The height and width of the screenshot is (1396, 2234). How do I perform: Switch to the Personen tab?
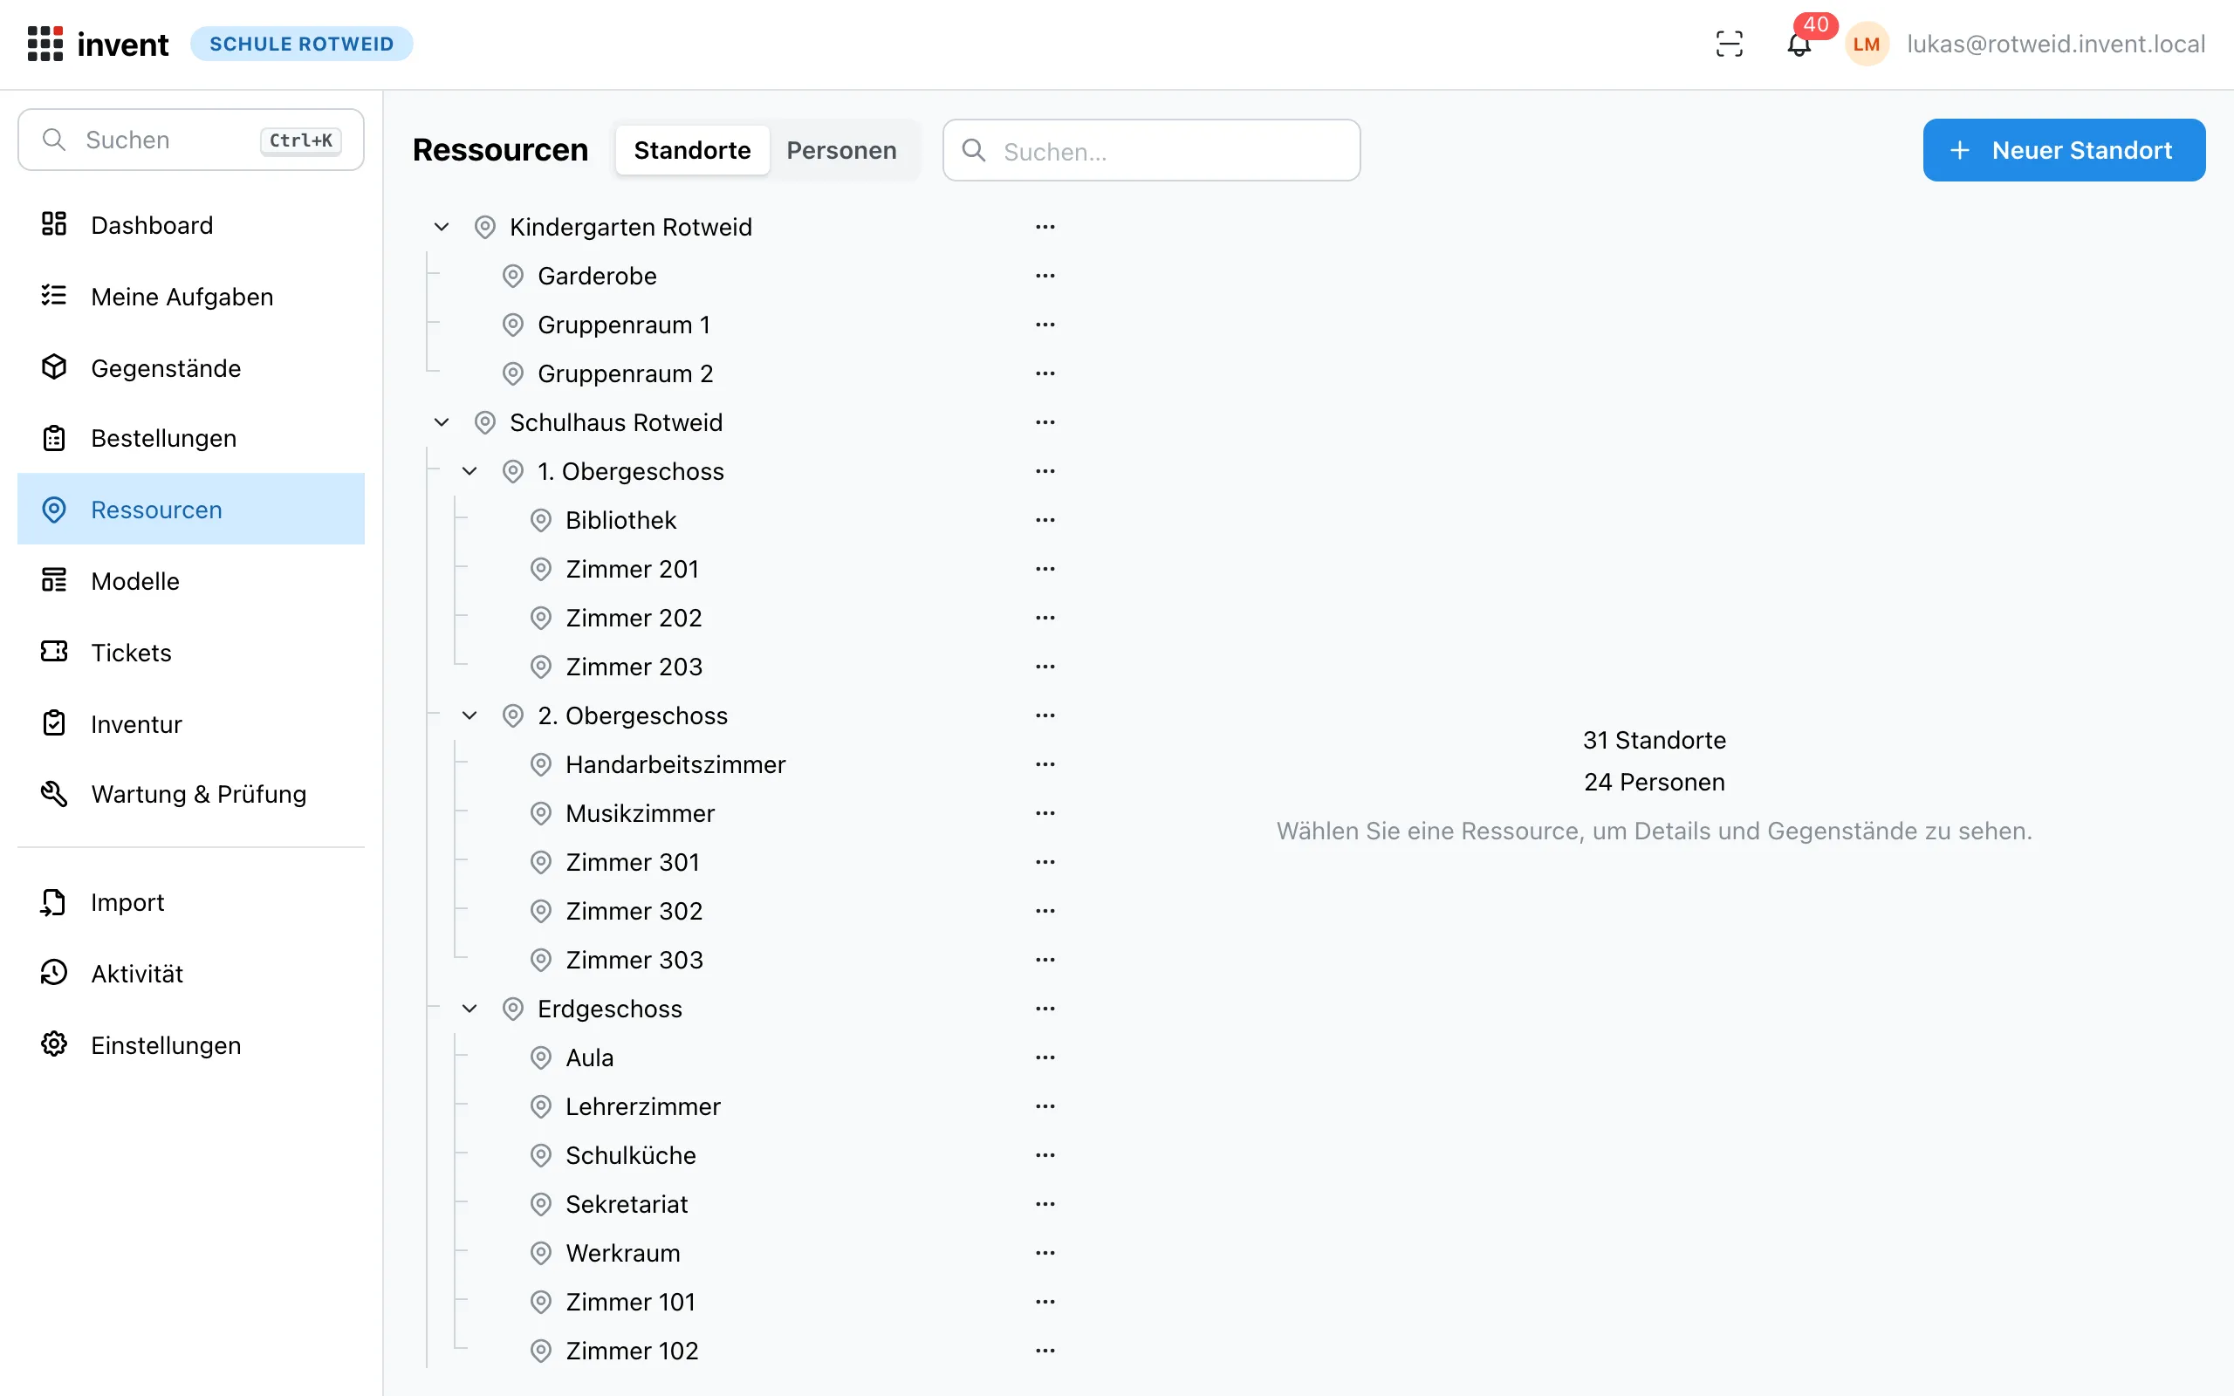click(841, 150)
